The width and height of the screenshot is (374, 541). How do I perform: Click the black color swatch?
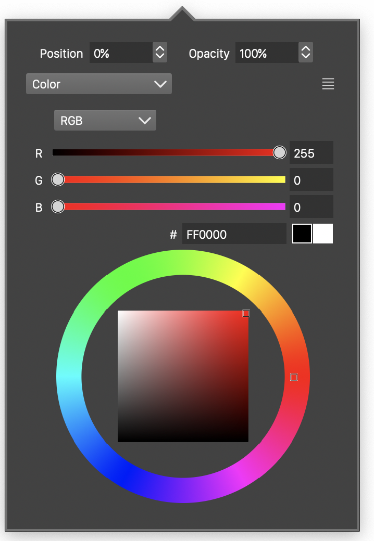302,234
